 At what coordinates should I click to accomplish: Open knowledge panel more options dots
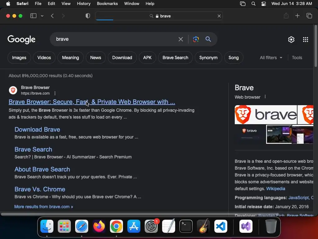[x=265, y=97]
